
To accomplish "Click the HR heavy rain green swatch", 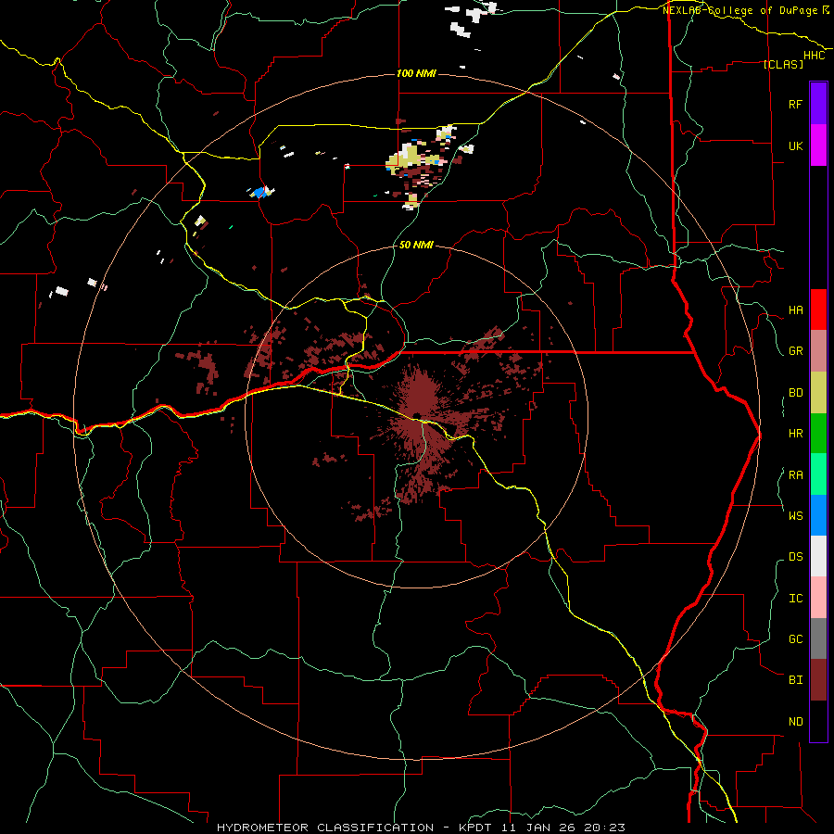I will point(818,434).
